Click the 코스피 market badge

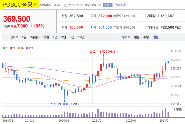tap(57, 5)
